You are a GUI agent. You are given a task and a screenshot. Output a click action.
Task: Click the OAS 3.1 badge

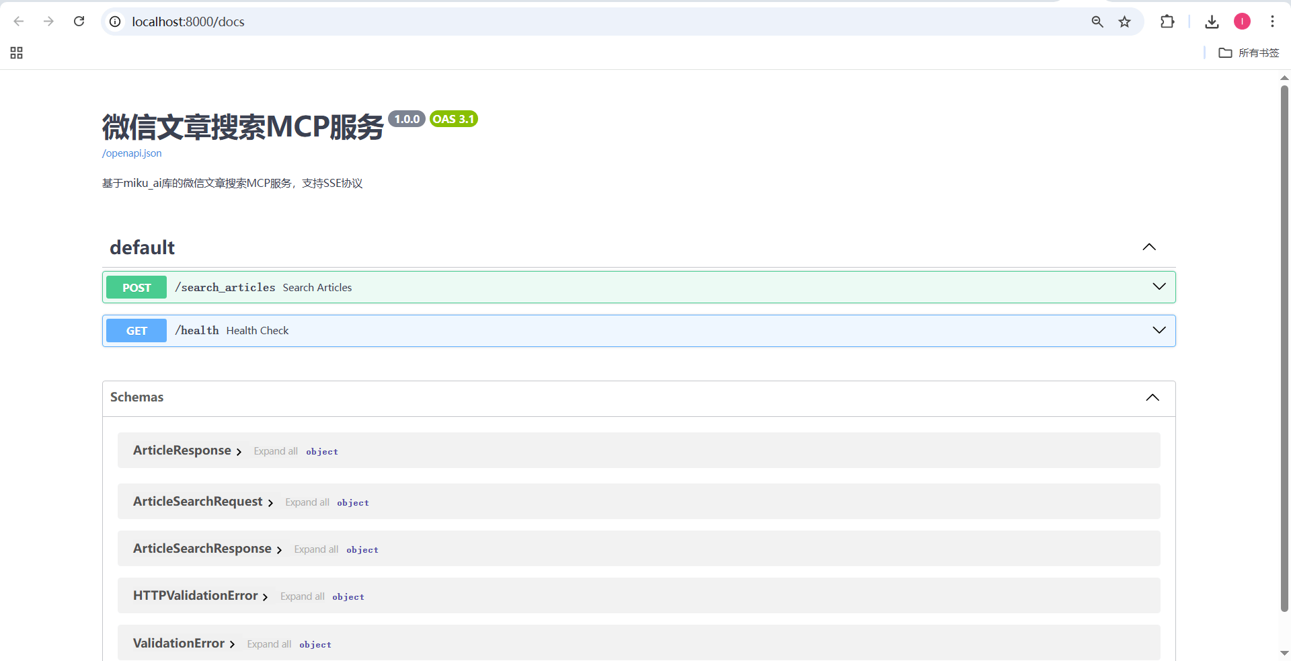(x=454, y=119)
